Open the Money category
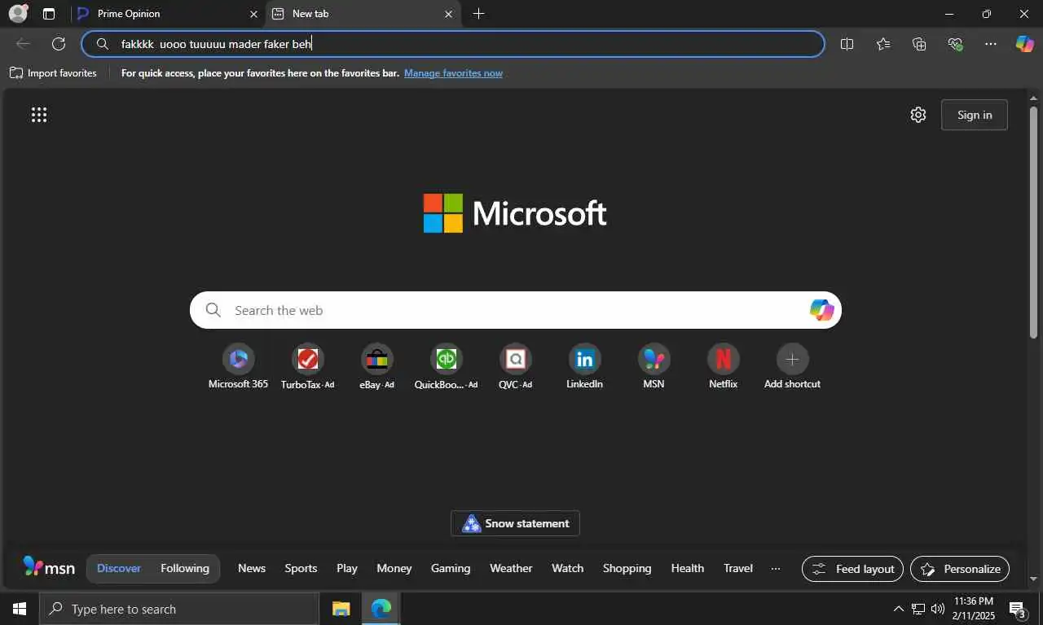Image resolution: width=1043 pixels, height=625 pixels. pyautogui.click(x=394, y=568)
